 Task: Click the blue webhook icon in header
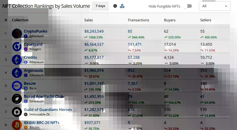122,6
